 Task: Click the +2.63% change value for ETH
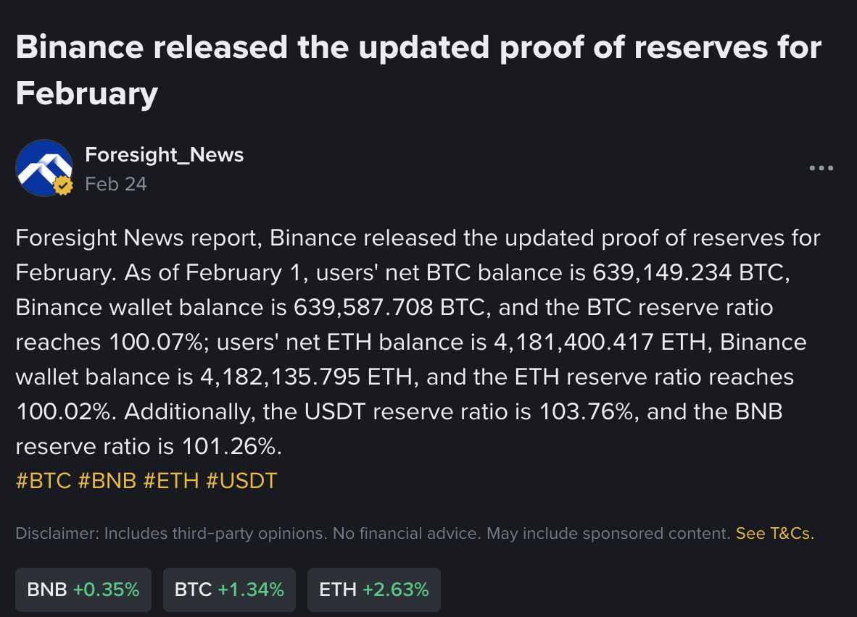(396, 589)
